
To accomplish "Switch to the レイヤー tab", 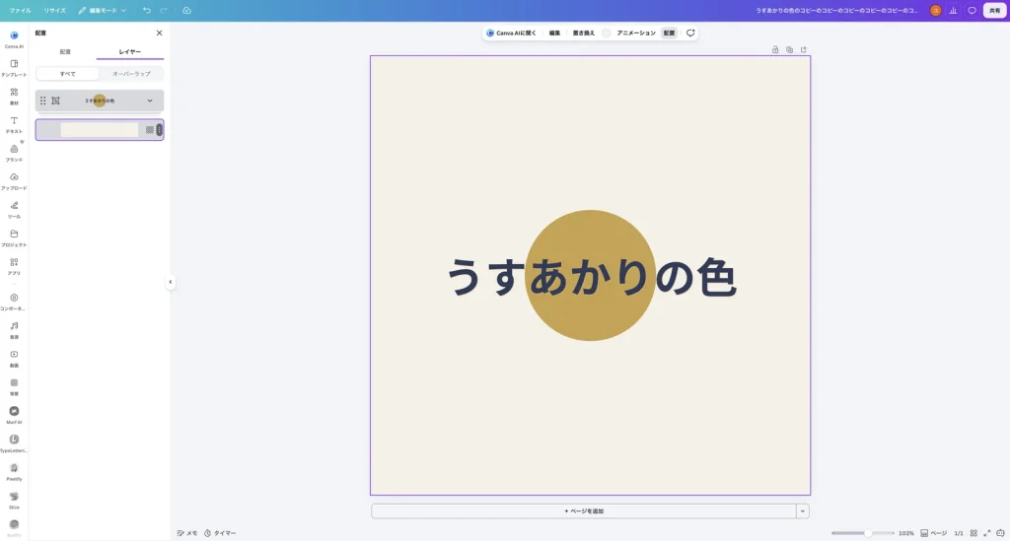I will [129, 51].
